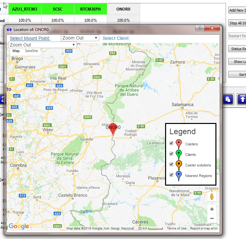Toggle the Nearest Regions checkbox

tap(171, 175)
